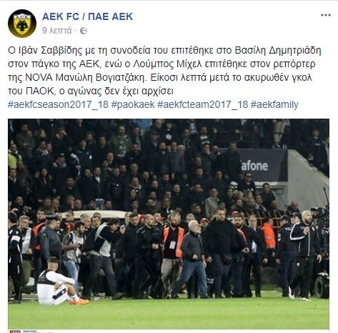Open the #aekfcteam2017_18 hashtag

203,104
